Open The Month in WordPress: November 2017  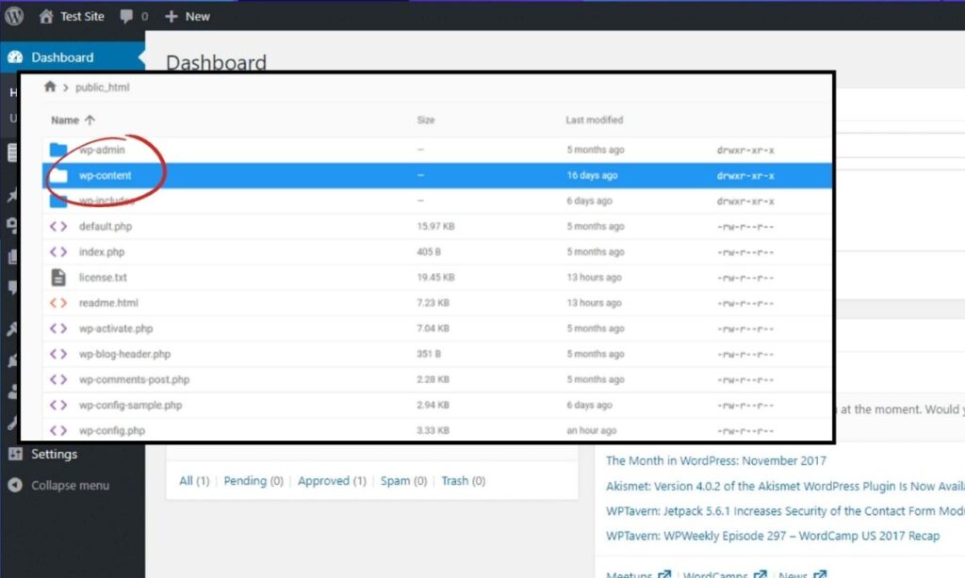point(716,461)
